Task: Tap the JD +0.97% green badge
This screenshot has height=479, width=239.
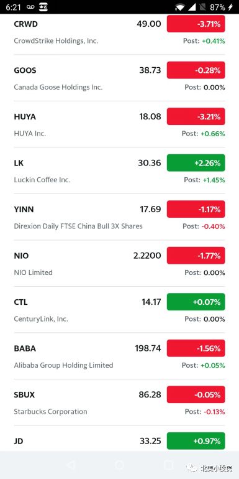Action: 196,441
